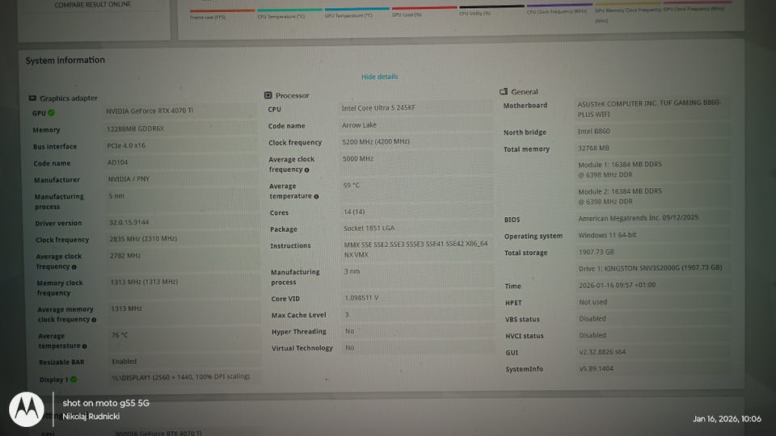
Task: Click the 2782 MHz average clock value
Action: coord(125,256)
